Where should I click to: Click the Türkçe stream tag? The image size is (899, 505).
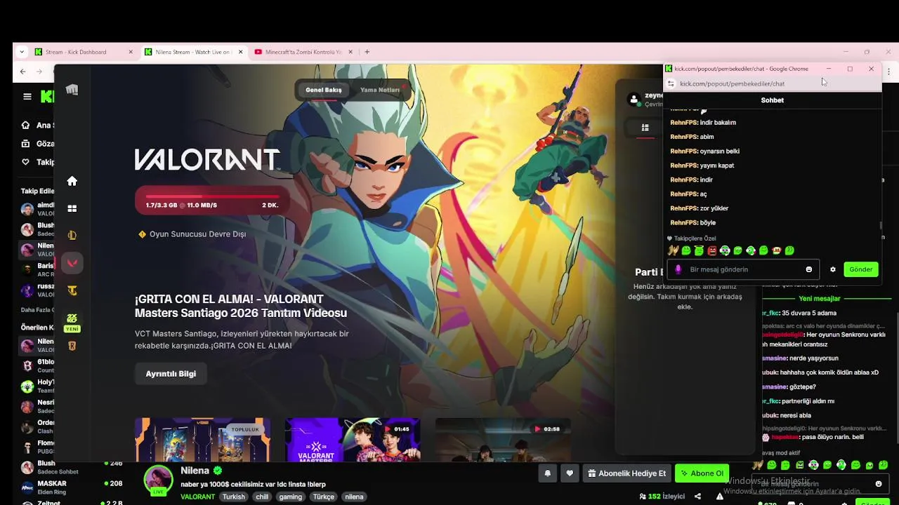[324, 497]
